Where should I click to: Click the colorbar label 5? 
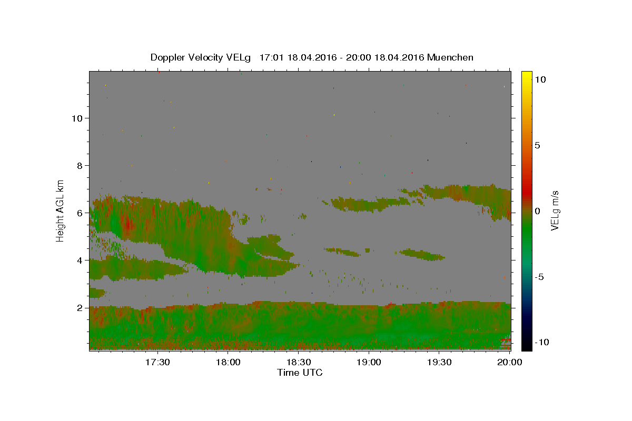[537, 145]
